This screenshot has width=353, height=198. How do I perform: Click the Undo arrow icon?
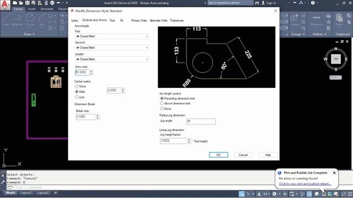58,3
